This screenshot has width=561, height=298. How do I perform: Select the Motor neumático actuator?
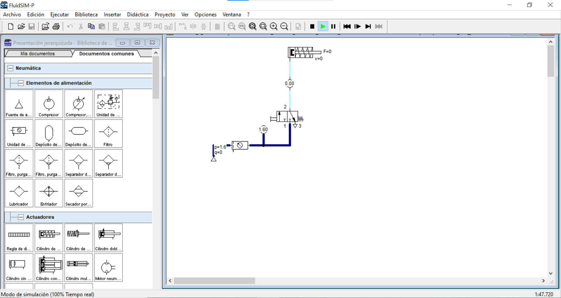coord(108,268)
